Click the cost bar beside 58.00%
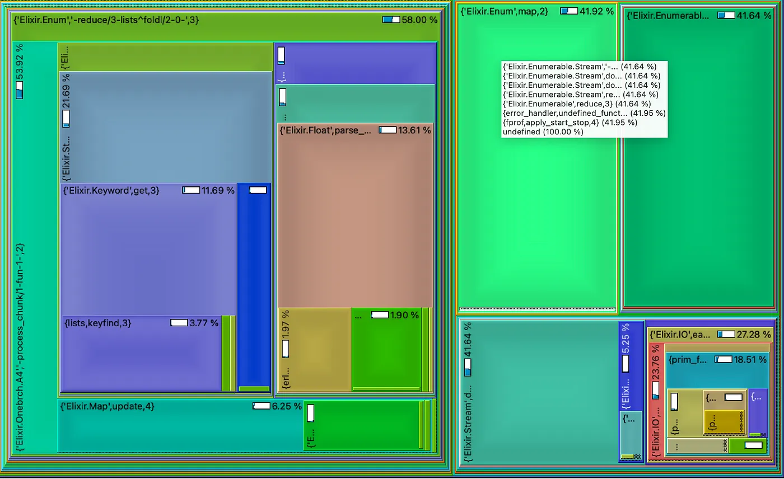 tap(391, 20)
